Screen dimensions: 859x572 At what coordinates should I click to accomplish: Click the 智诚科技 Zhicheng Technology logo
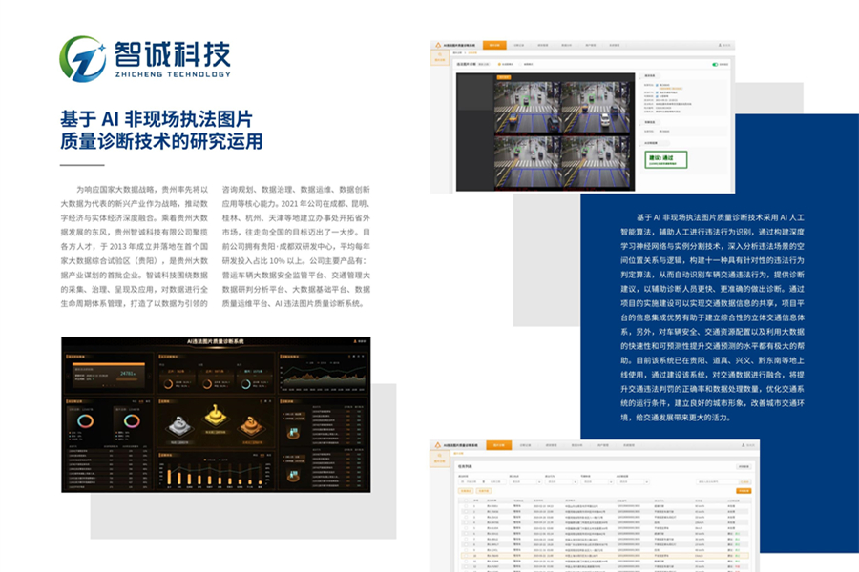(x=144, y=59)
